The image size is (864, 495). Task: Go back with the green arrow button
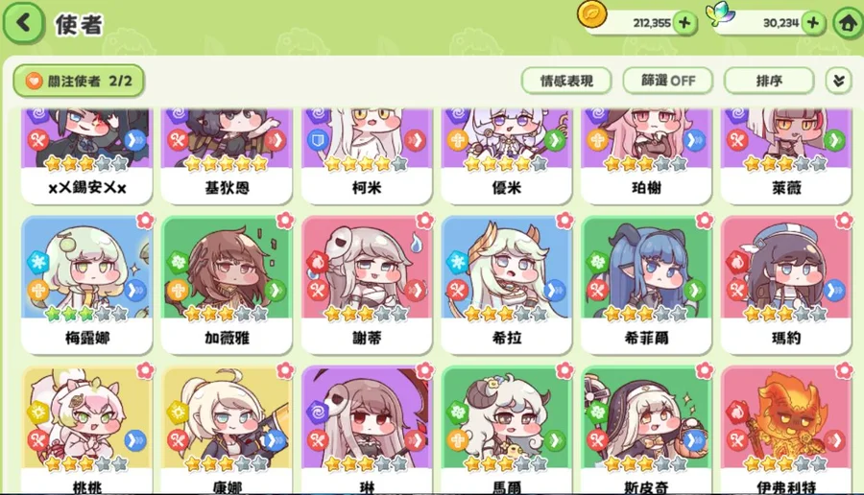point(23,23)
